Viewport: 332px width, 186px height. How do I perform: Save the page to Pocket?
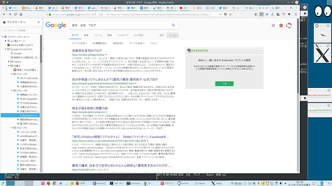[x=226, y=14]
